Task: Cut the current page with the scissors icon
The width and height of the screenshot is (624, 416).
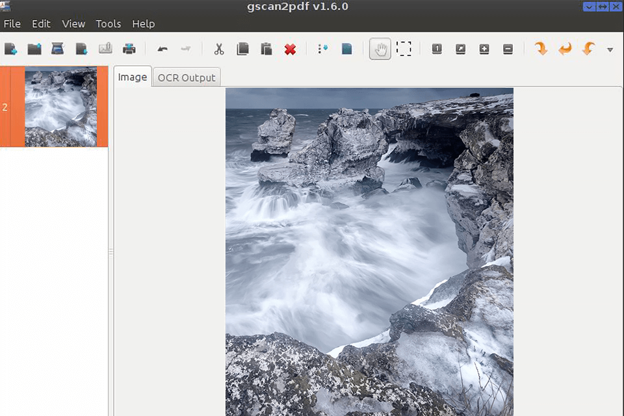Action: pyautogui.click(x=218, y=49)
